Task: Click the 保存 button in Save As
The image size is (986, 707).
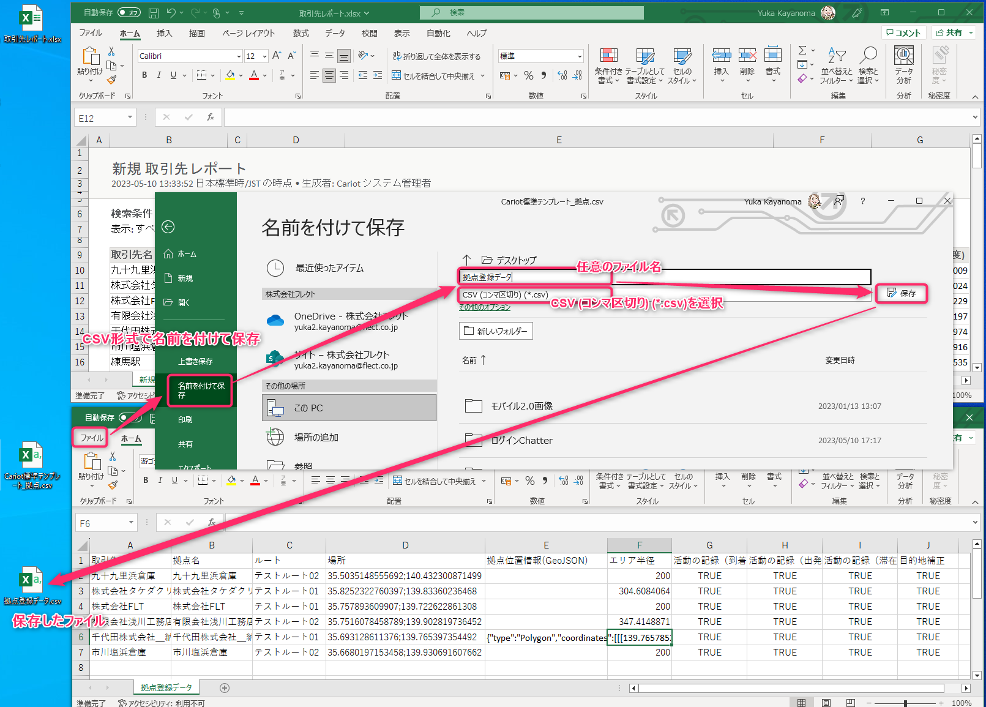Action: (x=902, y=293)
